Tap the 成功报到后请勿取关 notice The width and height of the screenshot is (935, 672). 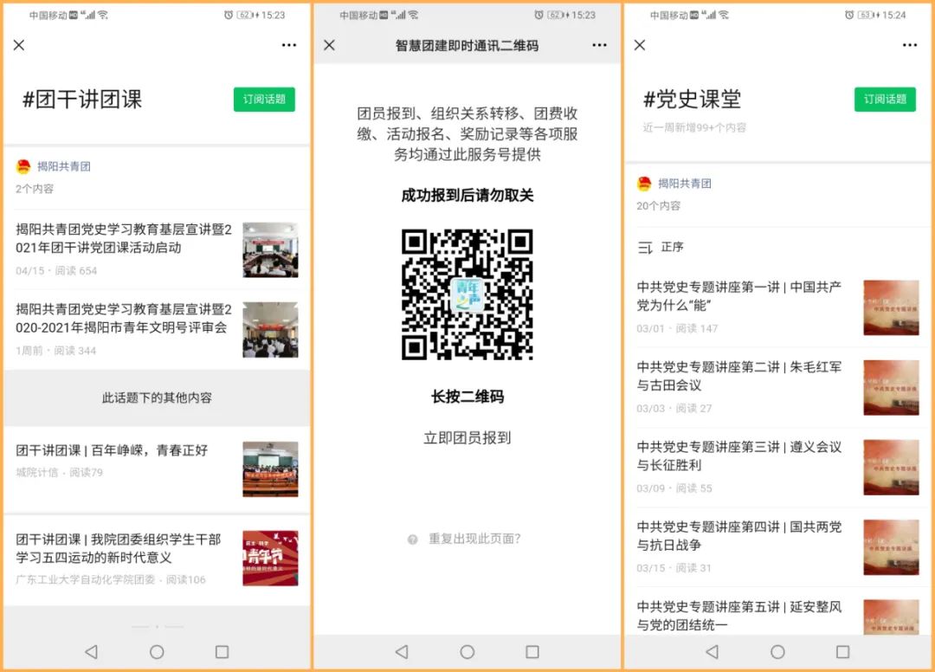467,195
